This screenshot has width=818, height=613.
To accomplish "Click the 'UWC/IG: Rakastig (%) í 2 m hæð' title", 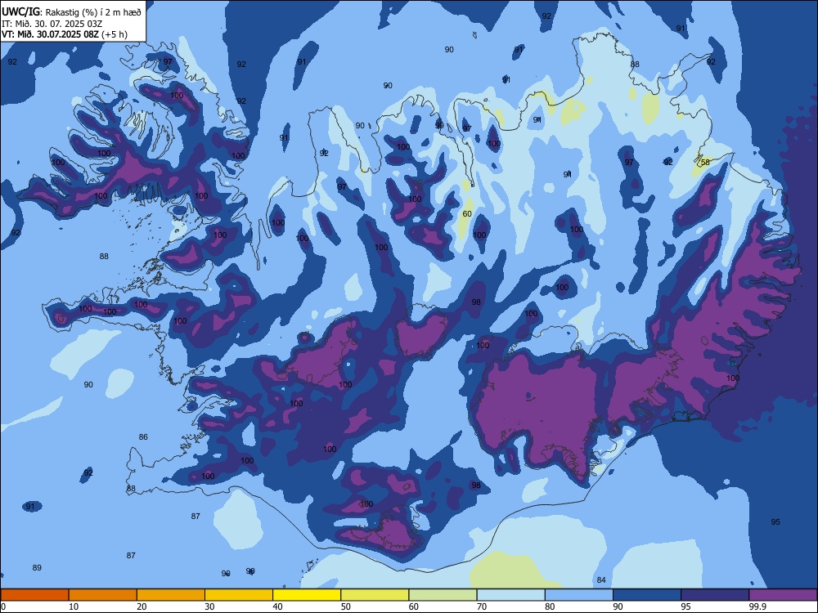I will (x=71, y=11).
